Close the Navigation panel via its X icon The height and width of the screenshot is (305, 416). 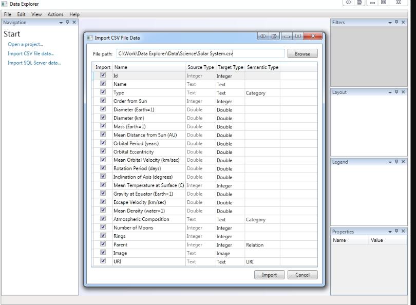pyautogui.click(x=74, y=22)
